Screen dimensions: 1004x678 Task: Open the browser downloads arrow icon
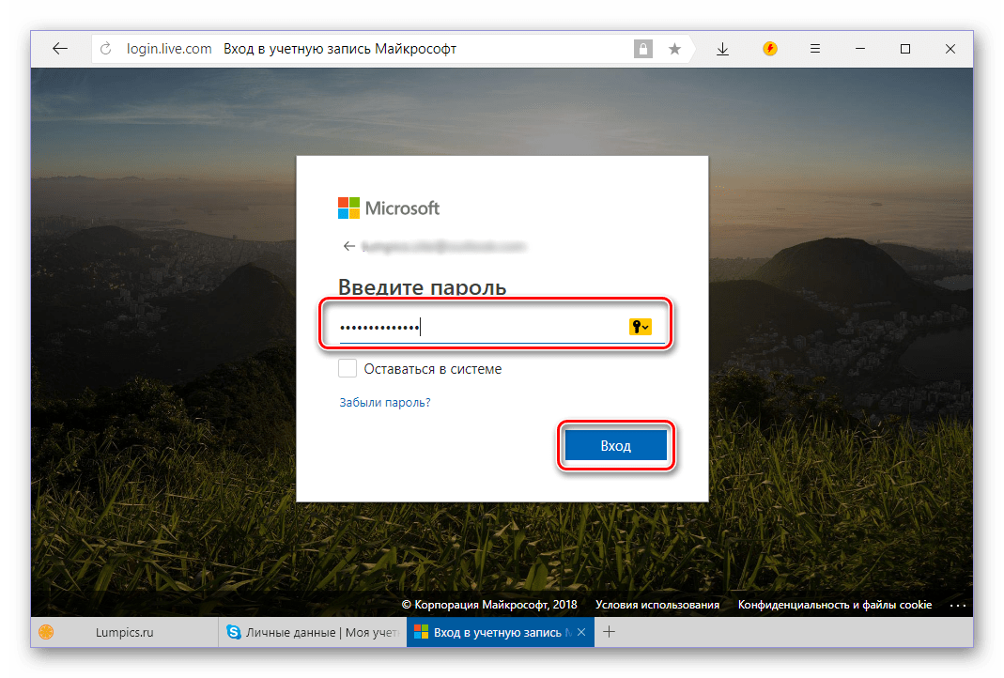722,49
